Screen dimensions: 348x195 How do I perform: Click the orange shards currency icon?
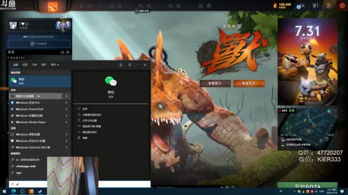[x=275, y=6]
